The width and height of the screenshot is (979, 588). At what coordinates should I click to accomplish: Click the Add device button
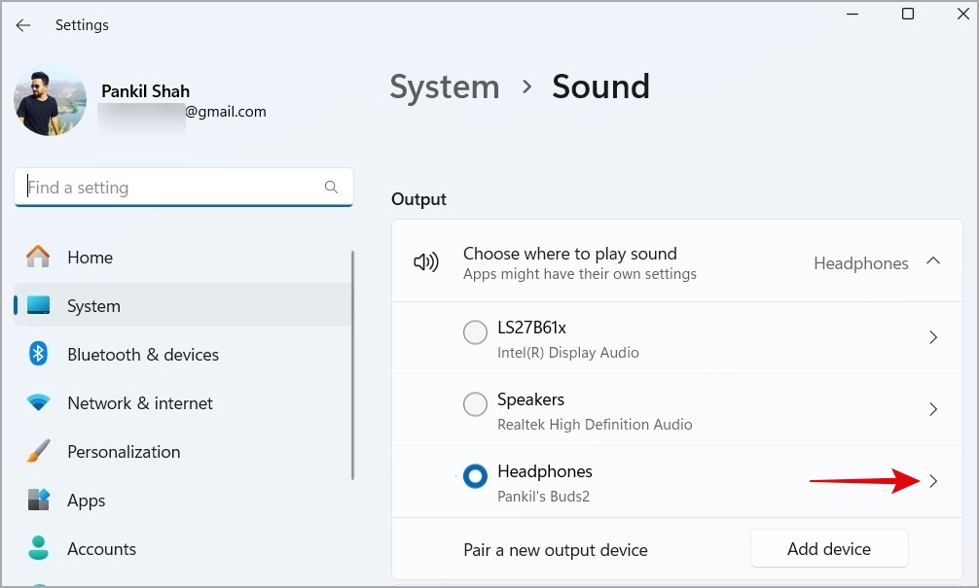point(828,549)
